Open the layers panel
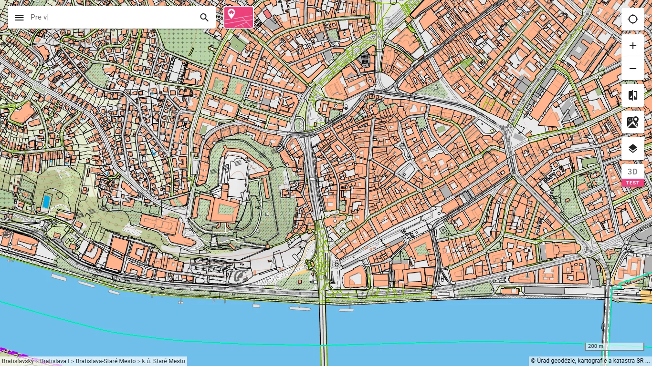 pos(633,149)
